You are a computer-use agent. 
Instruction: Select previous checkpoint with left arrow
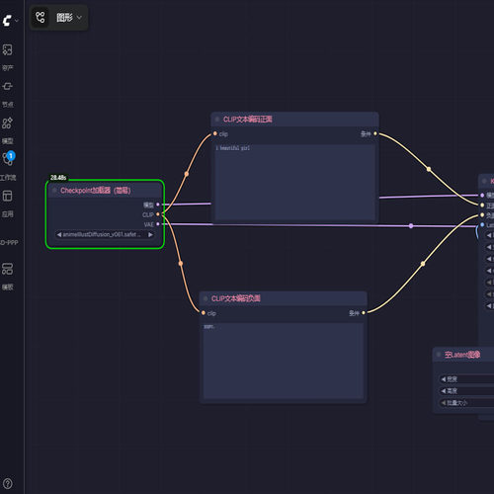tap(59, 234)
